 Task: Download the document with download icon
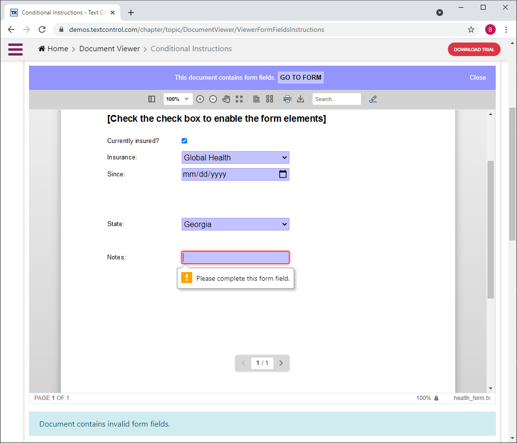click(x=301, y=99)
